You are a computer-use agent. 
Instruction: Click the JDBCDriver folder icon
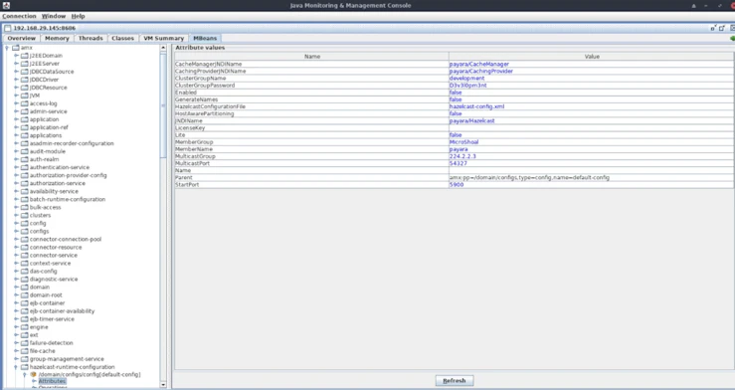point(25,80)
